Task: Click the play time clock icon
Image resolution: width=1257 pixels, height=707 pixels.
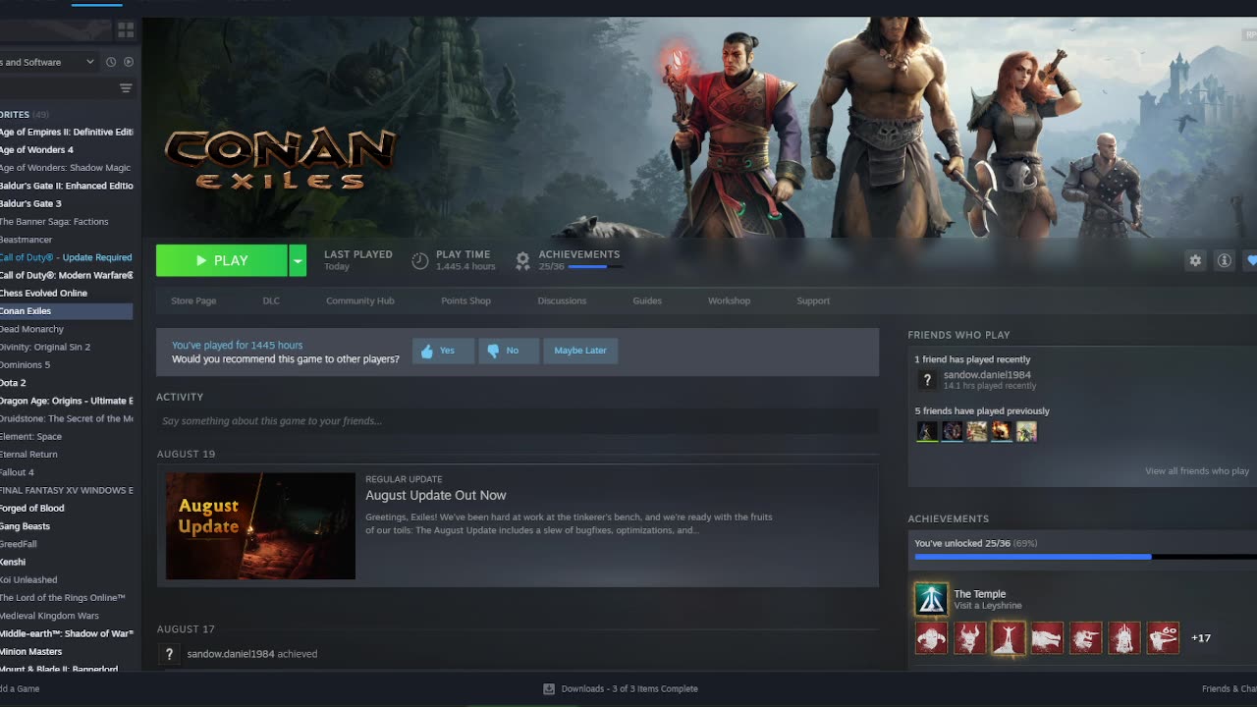Action: tap(419, 260)
